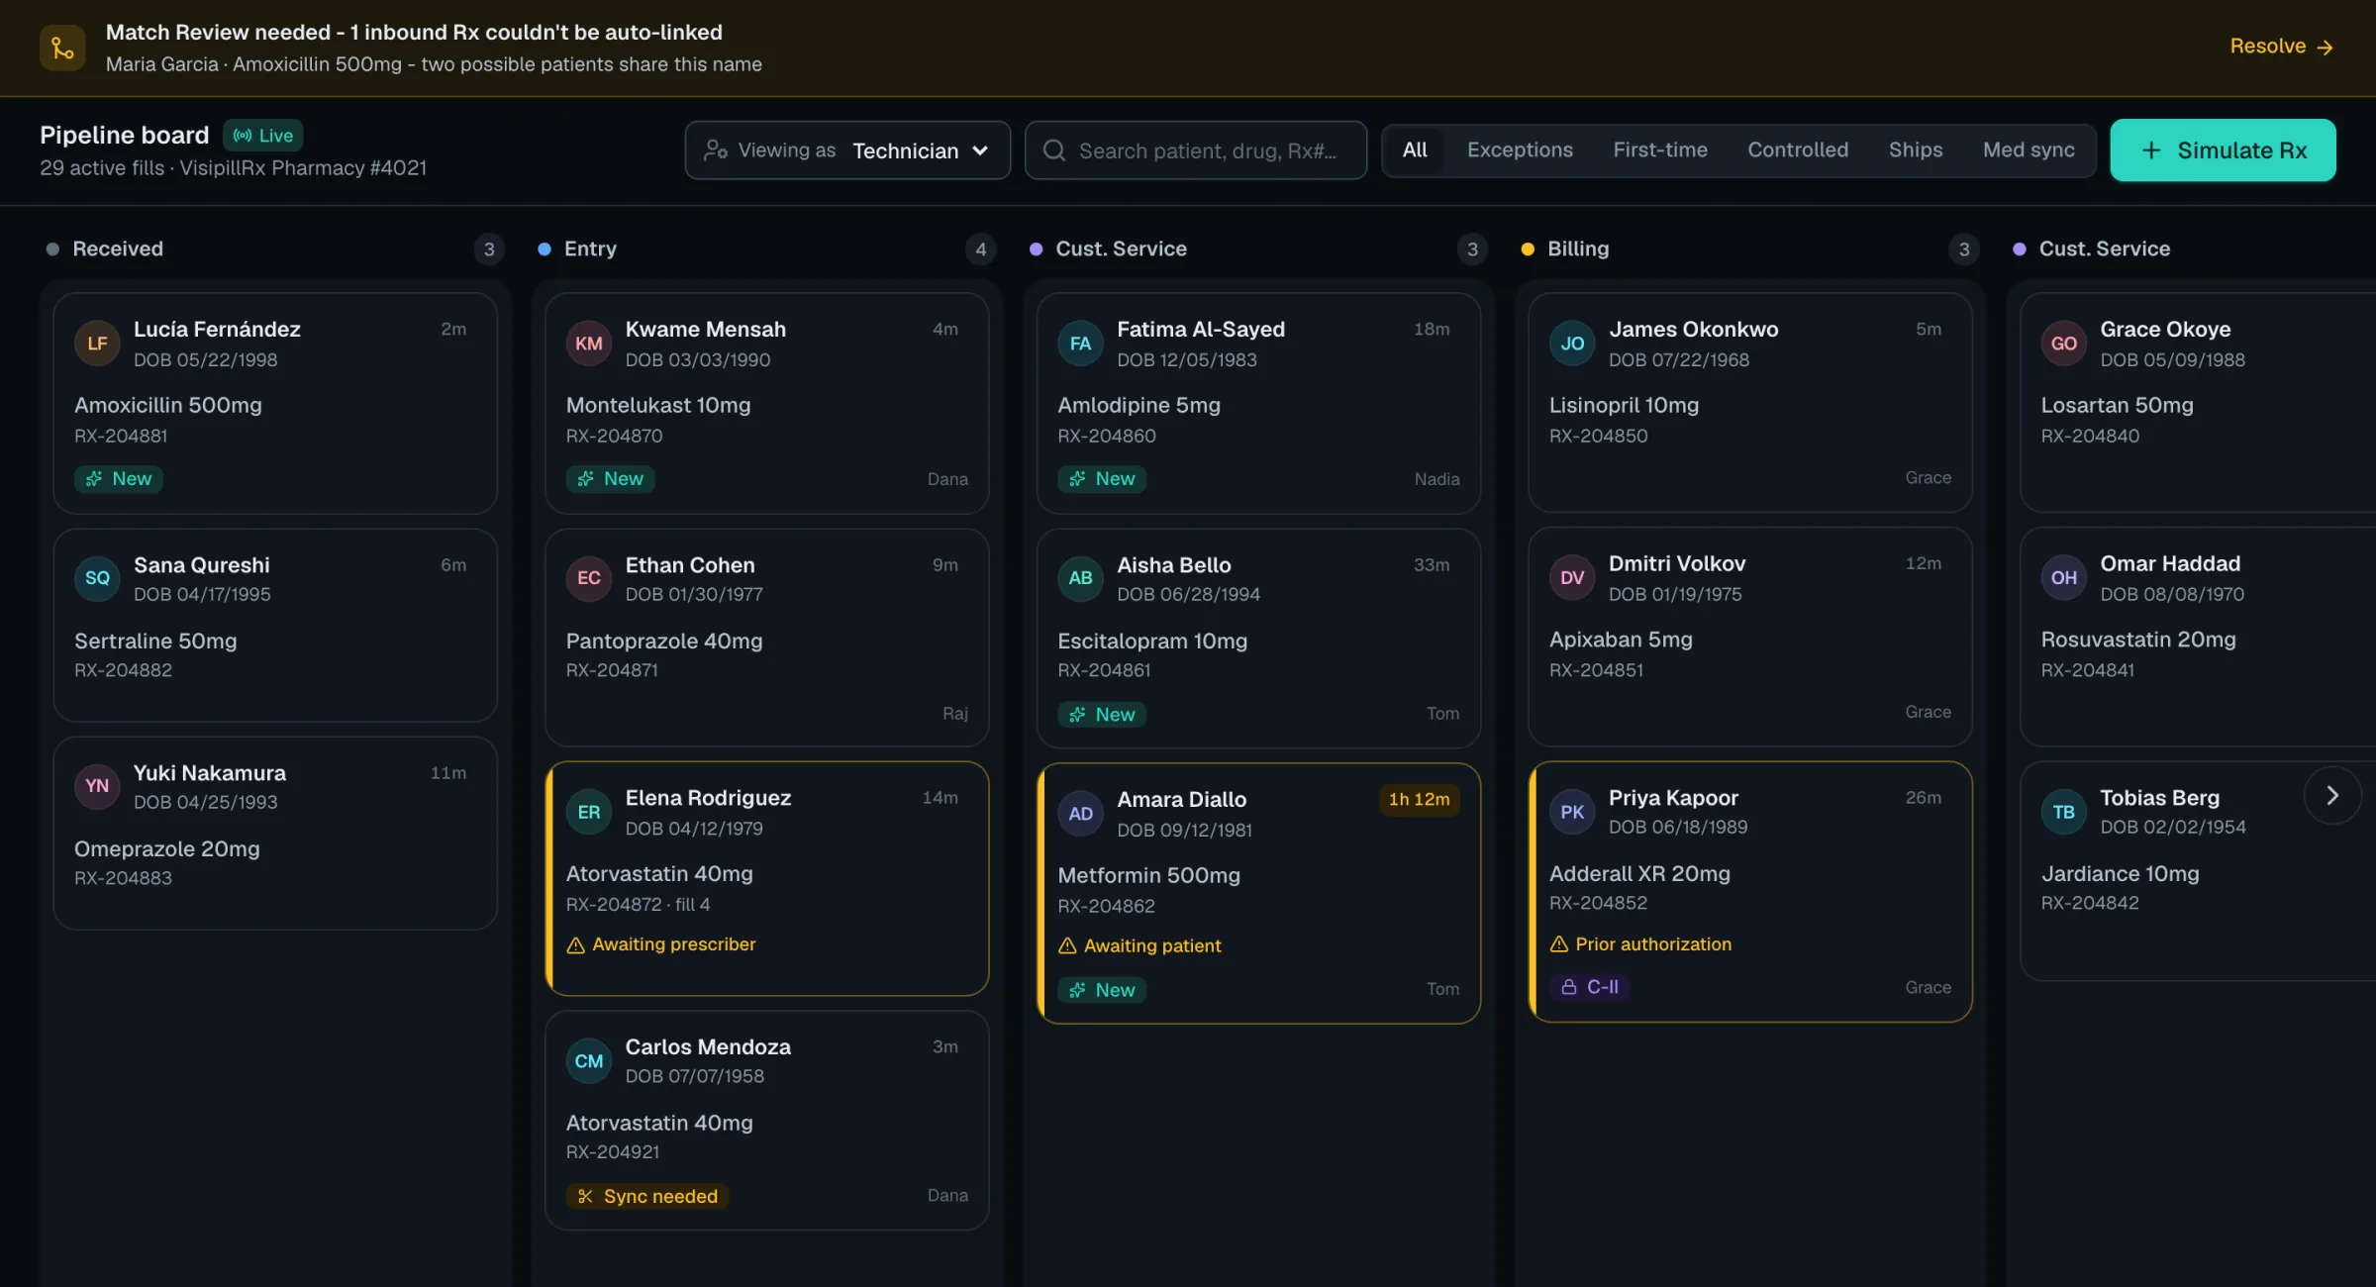The image size is (2376, 1287).
Task: Open the Yuki Nakamura Omeprazole card
Action: point(275,833)
